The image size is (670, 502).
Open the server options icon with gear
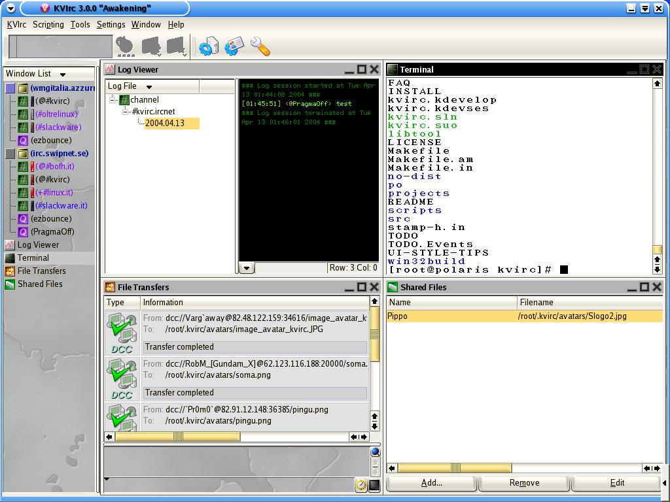(x=209, y=46)
